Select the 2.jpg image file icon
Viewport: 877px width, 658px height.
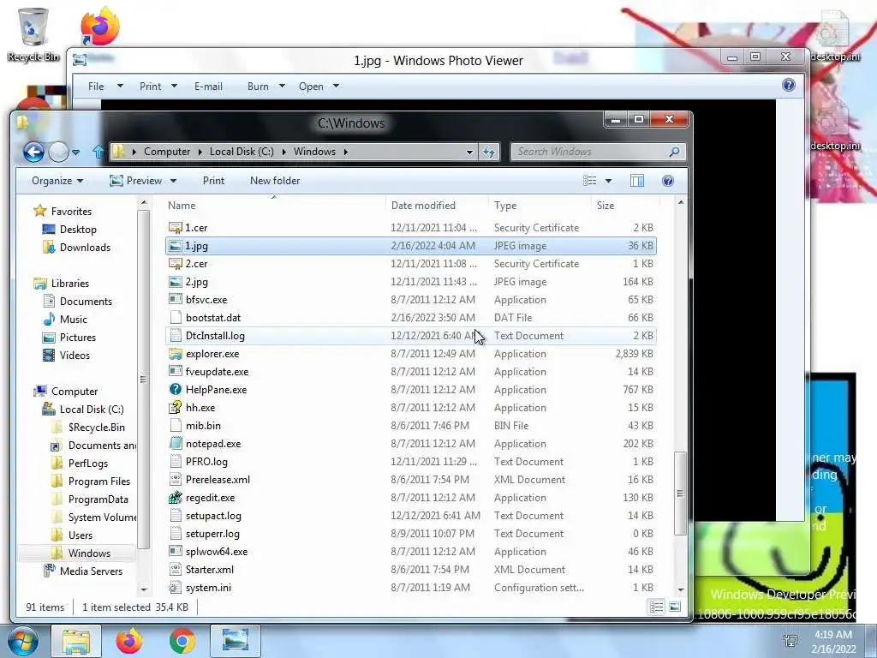[x=176, y=281]
